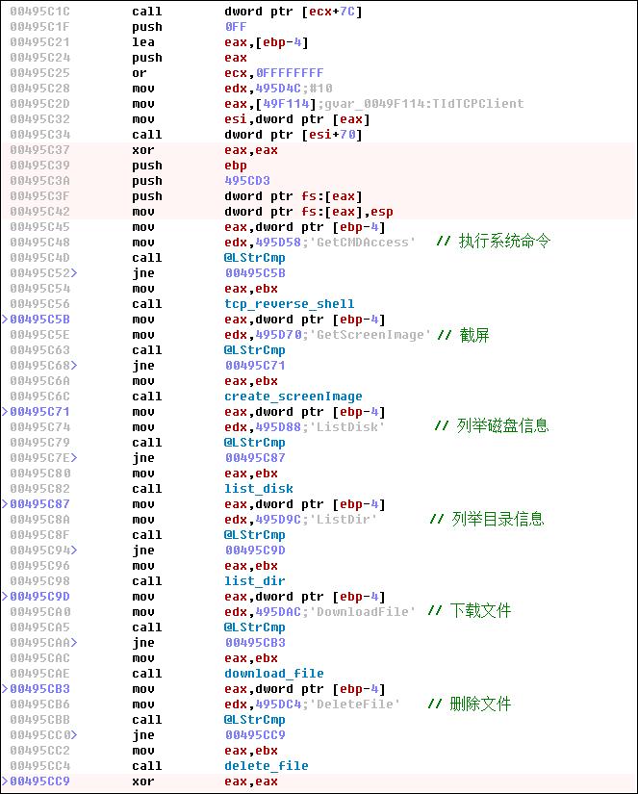Select the 495CD3 push operand

(x=247, y=181)
